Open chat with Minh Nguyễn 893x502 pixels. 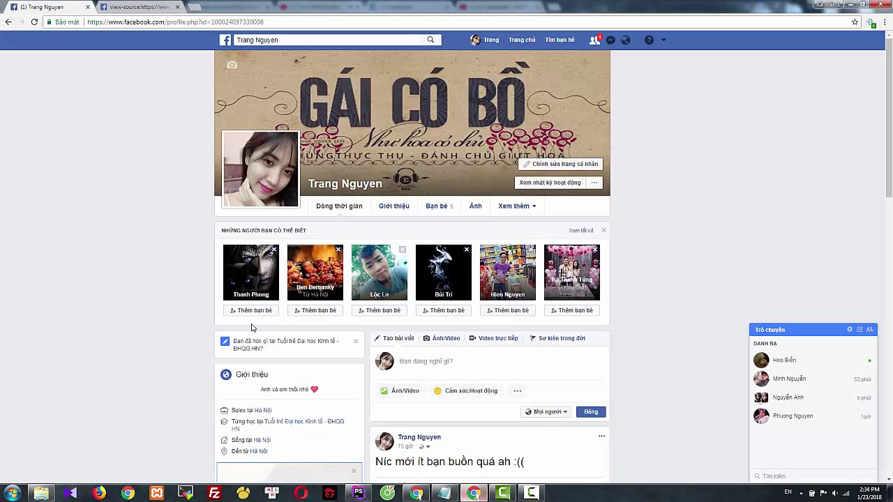point(813,379)
